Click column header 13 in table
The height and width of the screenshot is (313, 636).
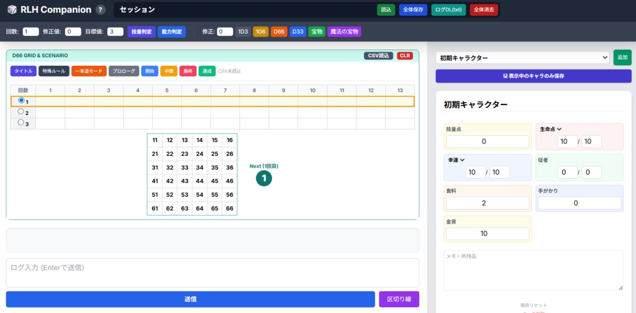click(x=400, y=91)
